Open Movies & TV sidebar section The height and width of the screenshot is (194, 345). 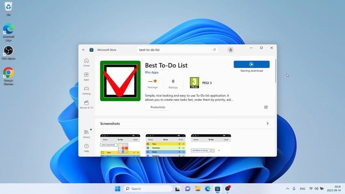pos(86,105)
